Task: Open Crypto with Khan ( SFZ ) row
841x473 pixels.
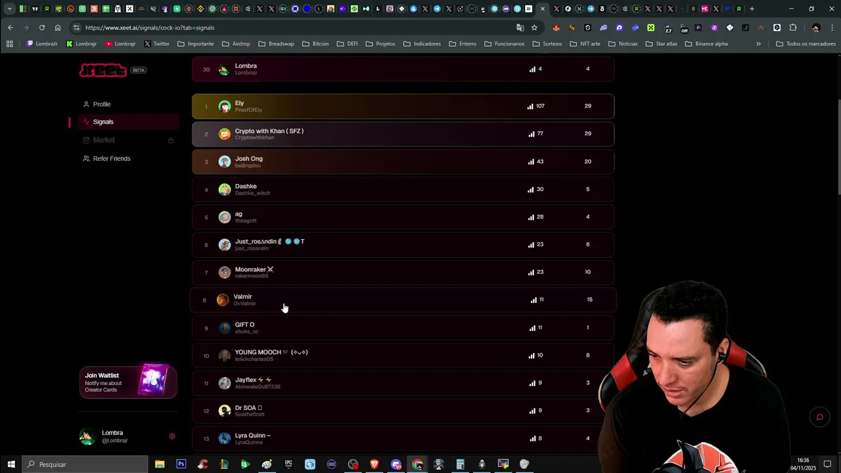Action: pos(403,134)
